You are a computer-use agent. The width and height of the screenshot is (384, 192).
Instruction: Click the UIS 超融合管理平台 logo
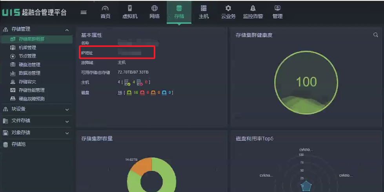(34, 12)
